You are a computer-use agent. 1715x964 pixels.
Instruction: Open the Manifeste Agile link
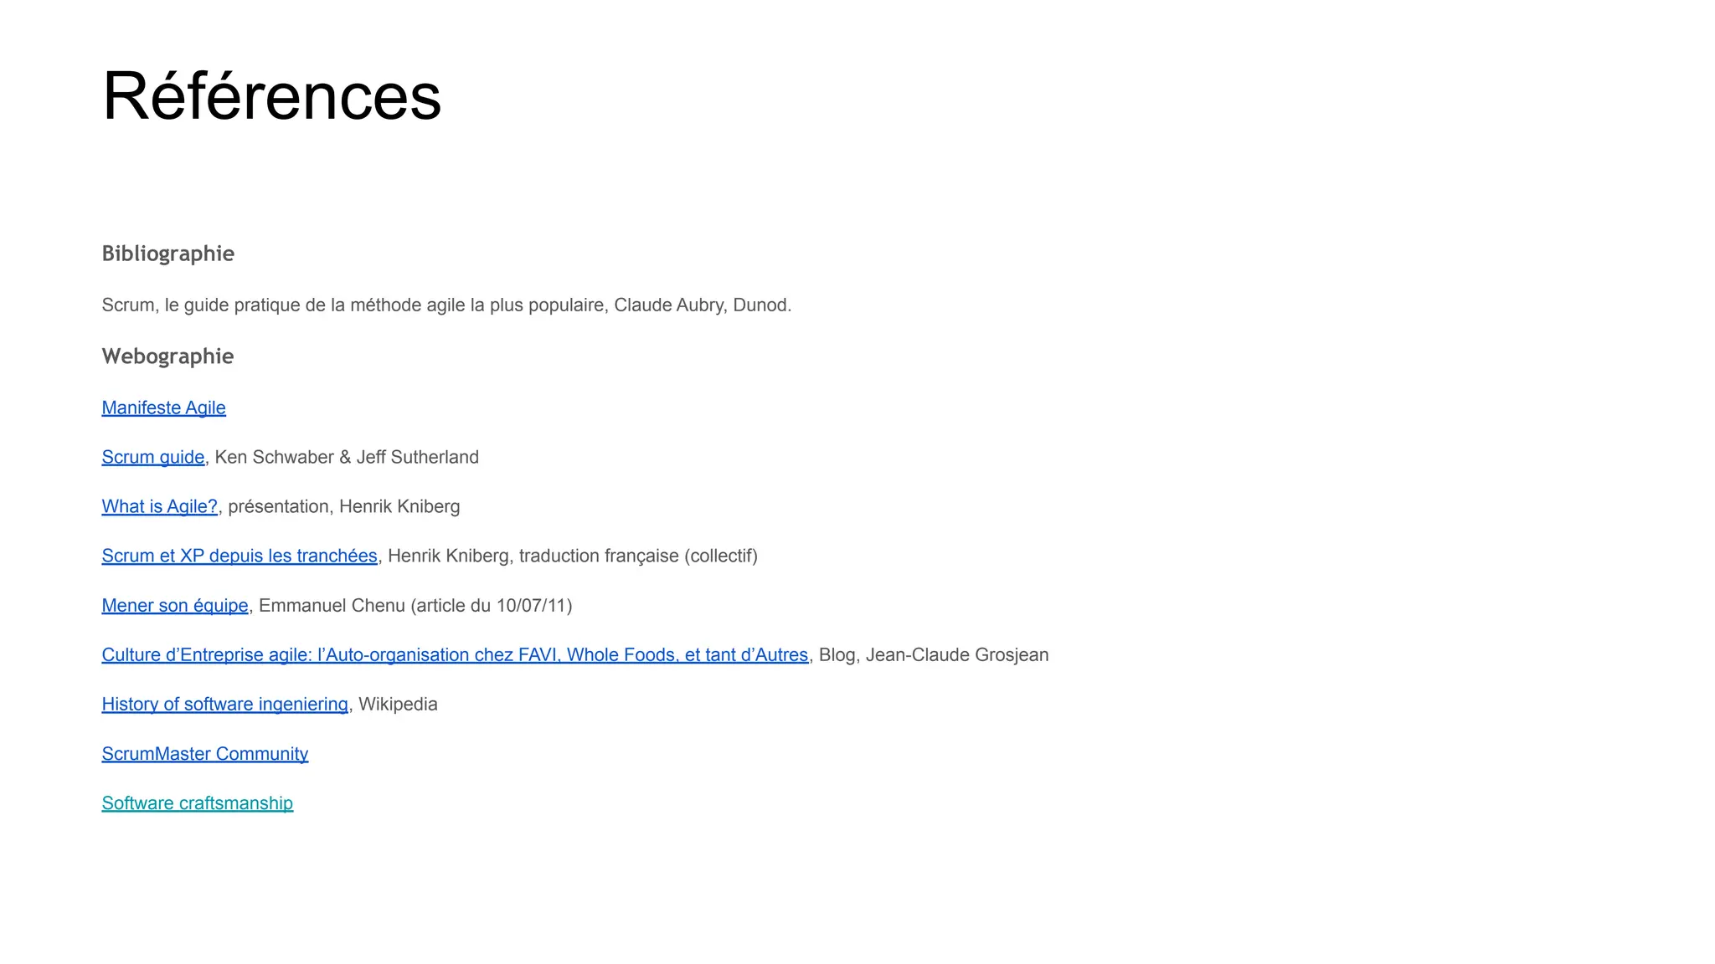pyautogui.click(x=163, y=408)
